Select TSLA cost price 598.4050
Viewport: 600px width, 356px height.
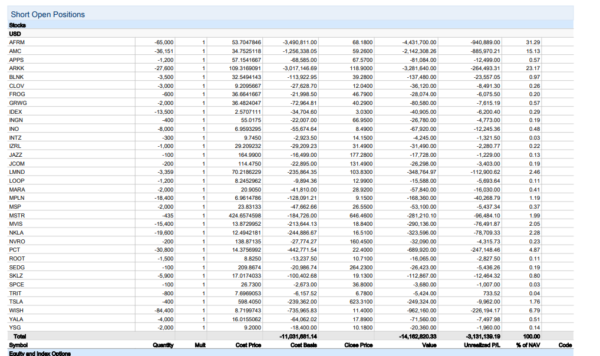[249, 302]
